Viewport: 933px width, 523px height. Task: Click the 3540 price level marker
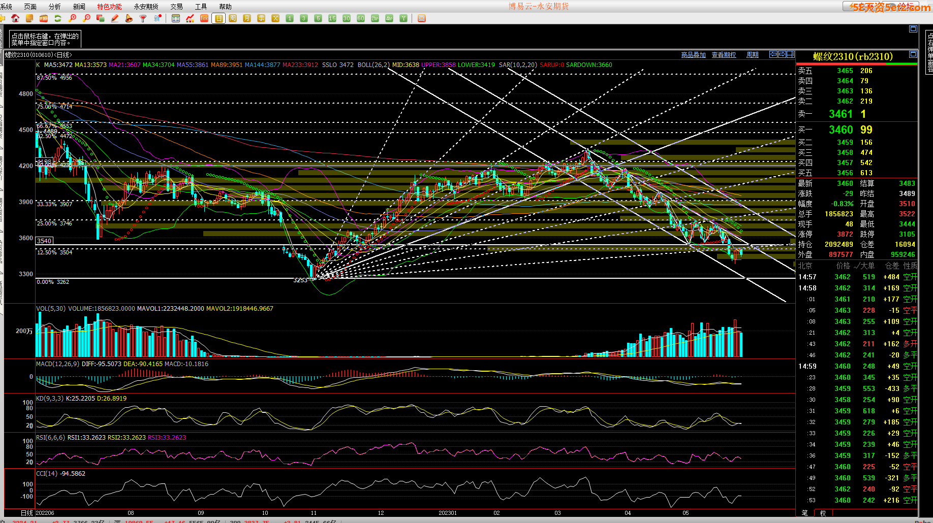[44, 241]
